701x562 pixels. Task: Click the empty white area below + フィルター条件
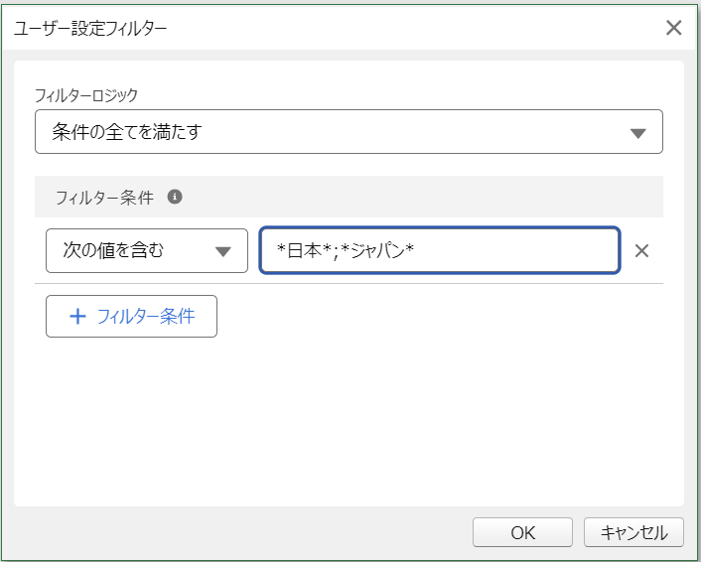pyautogui.click(x=348, y=417)
